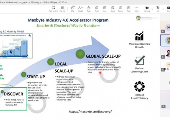Viewport: 170px width, 117px height.
Task: Raise your hand in the meeting
Action: (89, 9)
